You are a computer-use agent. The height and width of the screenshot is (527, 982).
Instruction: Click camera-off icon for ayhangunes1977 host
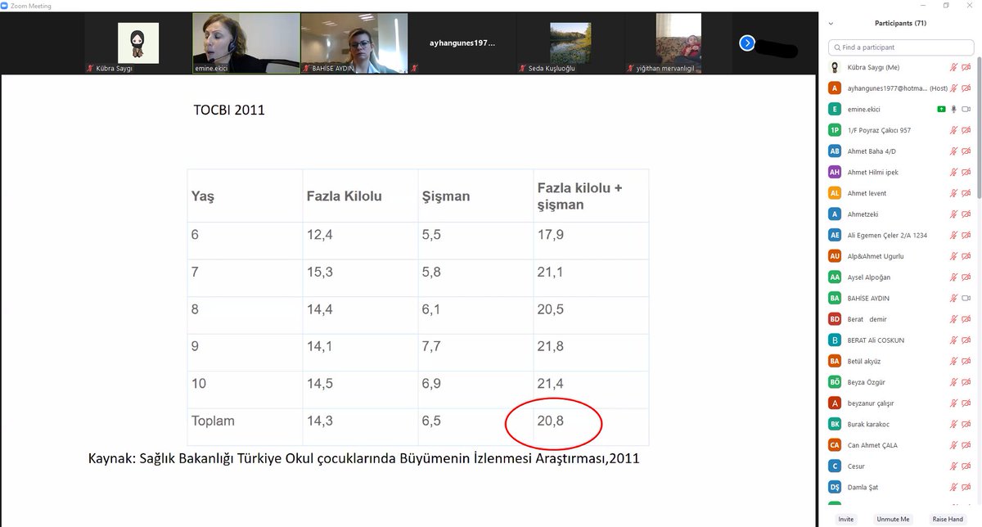tap(966, 88)
